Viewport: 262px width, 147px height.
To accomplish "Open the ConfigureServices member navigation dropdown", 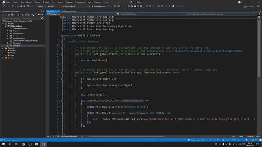I will click(222, 14).
